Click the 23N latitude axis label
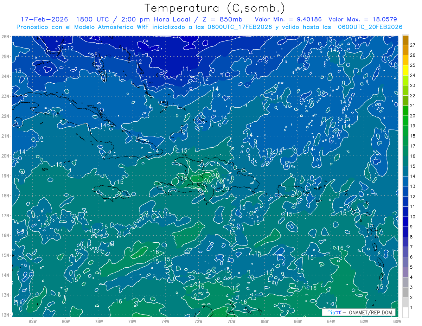Viewport: 422px width, 326px height. 5,96
